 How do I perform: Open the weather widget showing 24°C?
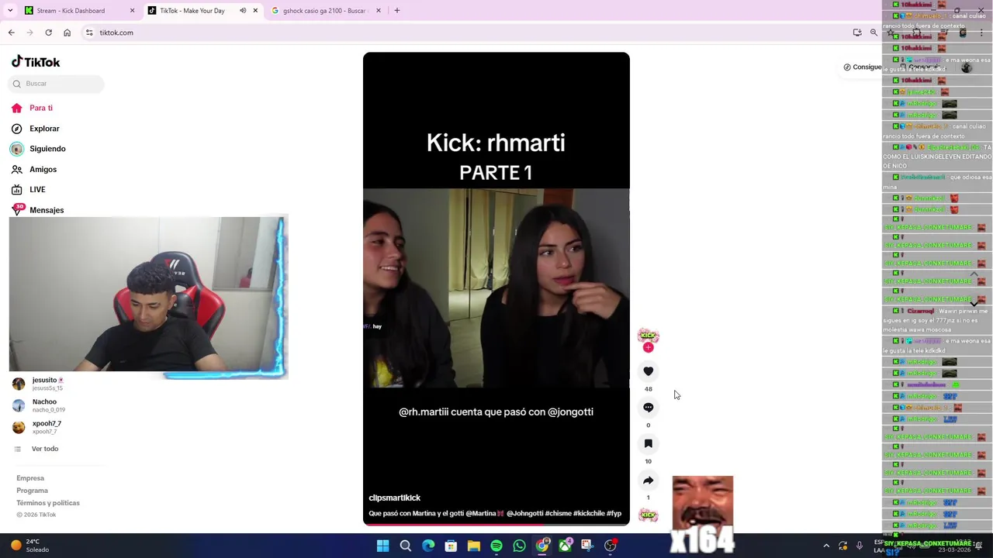(x=31, y=546)
